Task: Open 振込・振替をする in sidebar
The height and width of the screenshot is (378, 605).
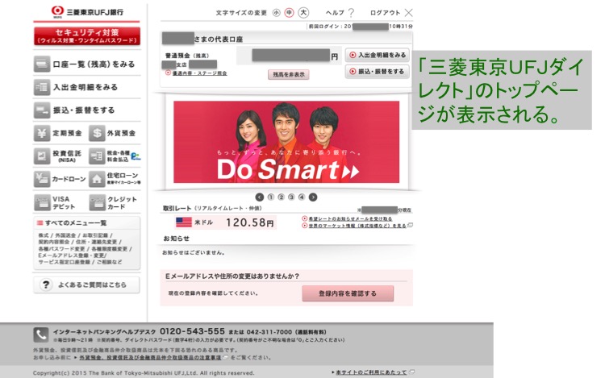Action: 87,110
